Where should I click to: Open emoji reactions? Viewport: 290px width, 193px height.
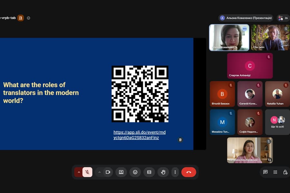point(135,172)
